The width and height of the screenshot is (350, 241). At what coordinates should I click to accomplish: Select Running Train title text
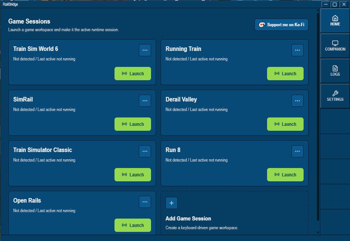click(x=183, y=49)
